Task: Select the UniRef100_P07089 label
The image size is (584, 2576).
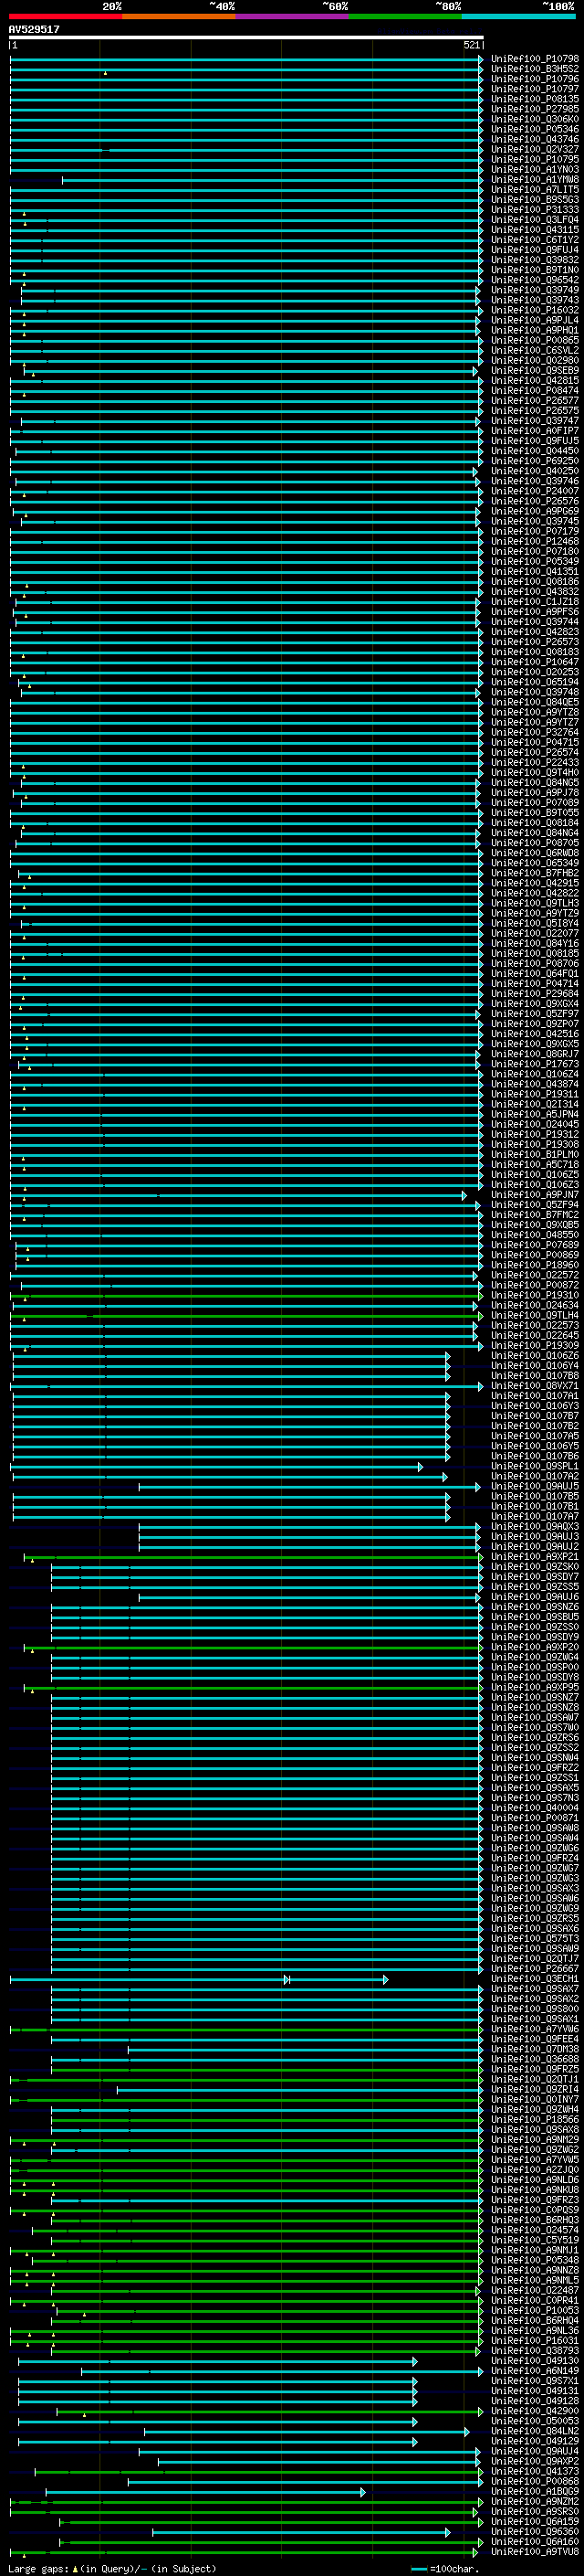Action: pos(535,803)
